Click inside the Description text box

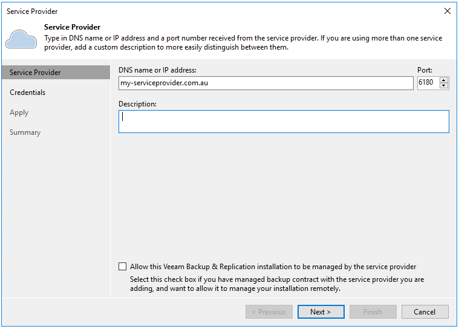[284, 122]
